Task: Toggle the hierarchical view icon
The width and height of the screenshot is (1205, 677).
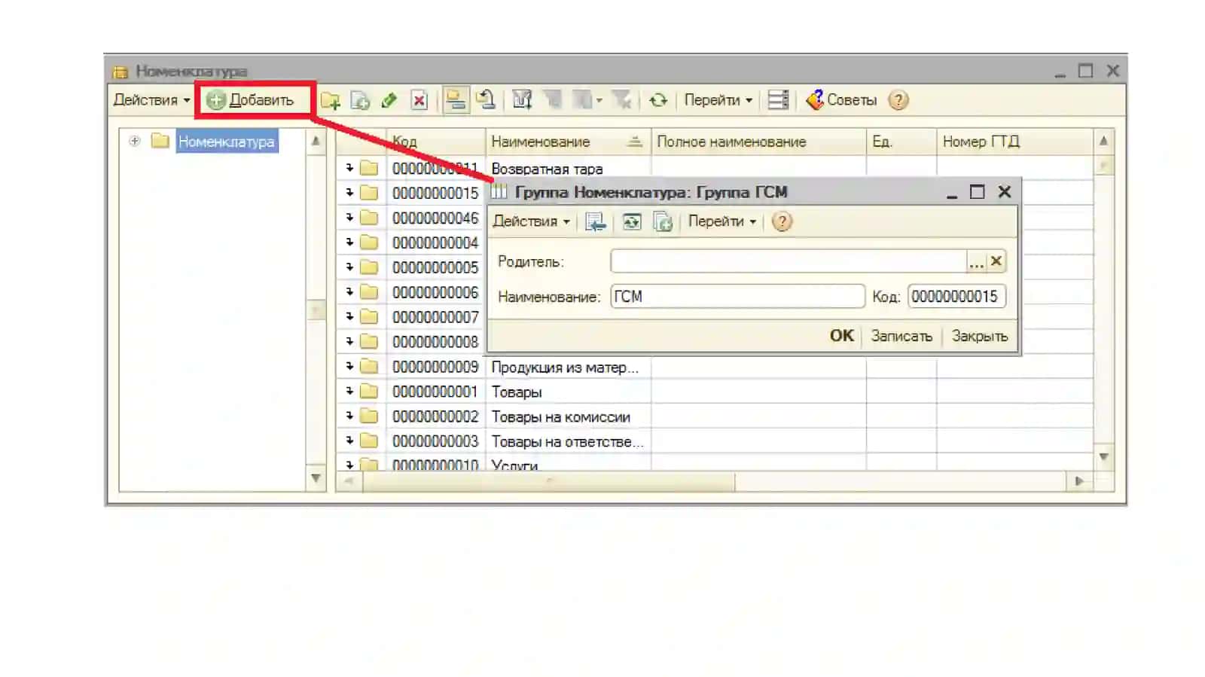Action: [456, 100]
